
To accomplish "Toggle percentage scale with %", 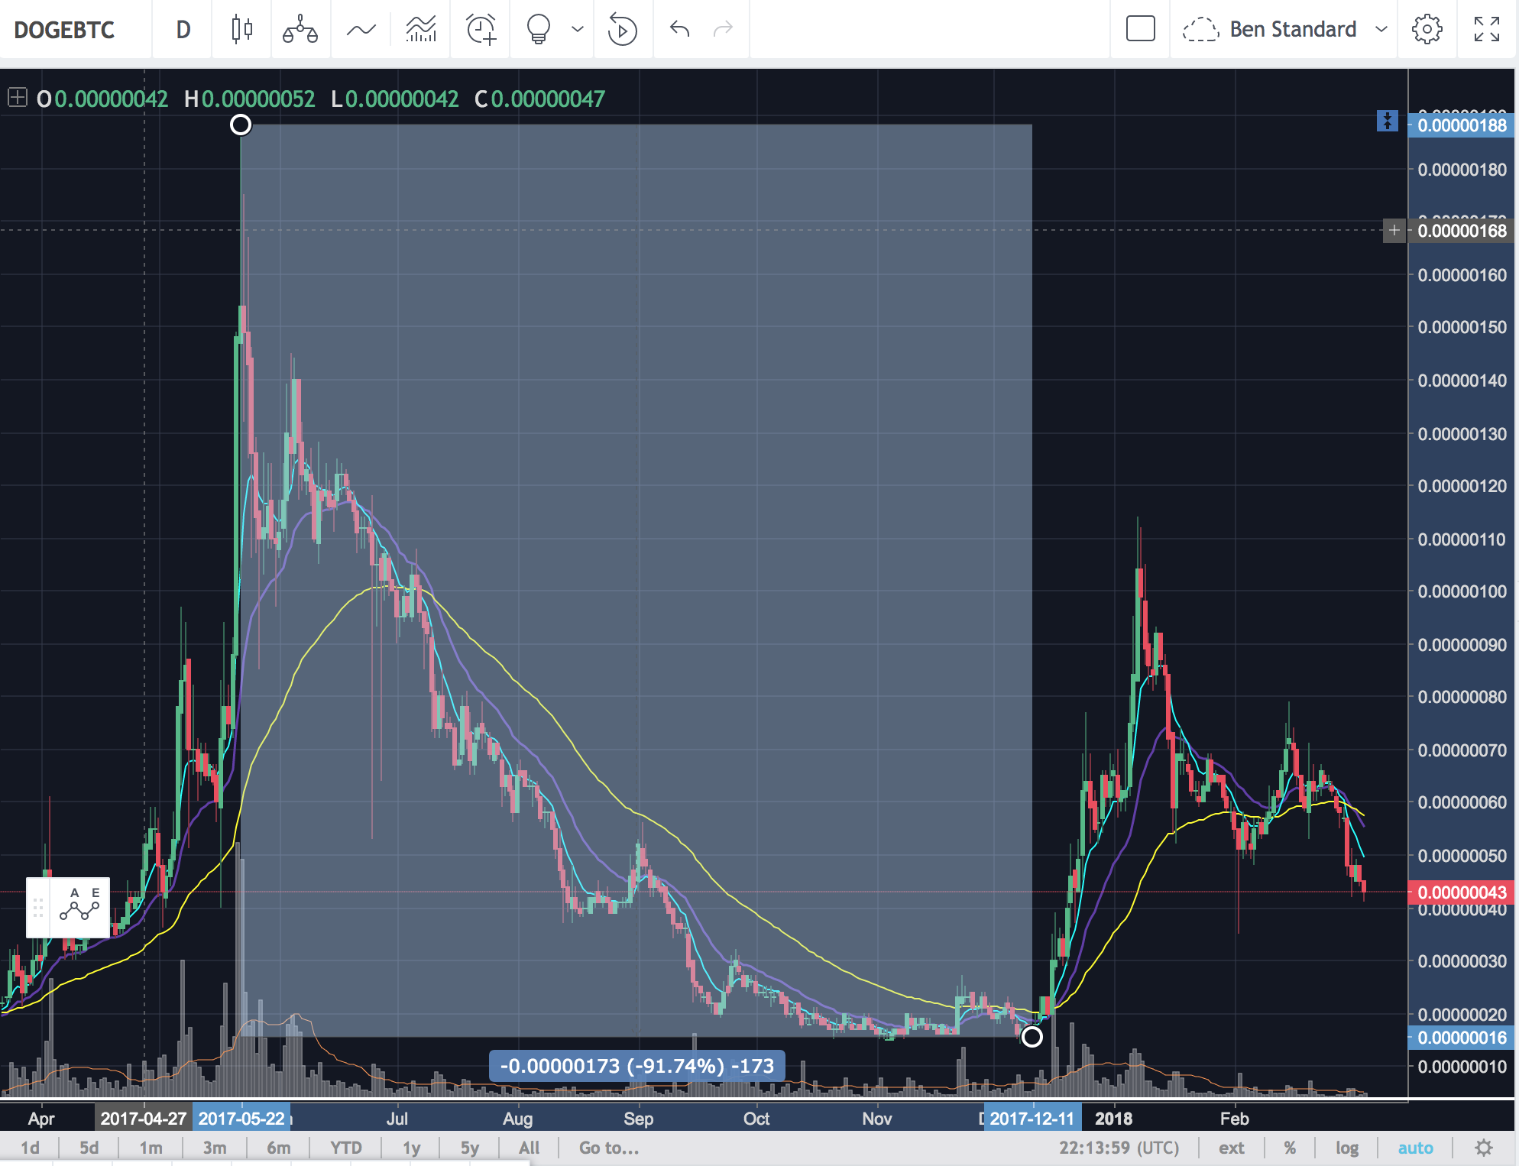I will click(x=1290, y=1148).
